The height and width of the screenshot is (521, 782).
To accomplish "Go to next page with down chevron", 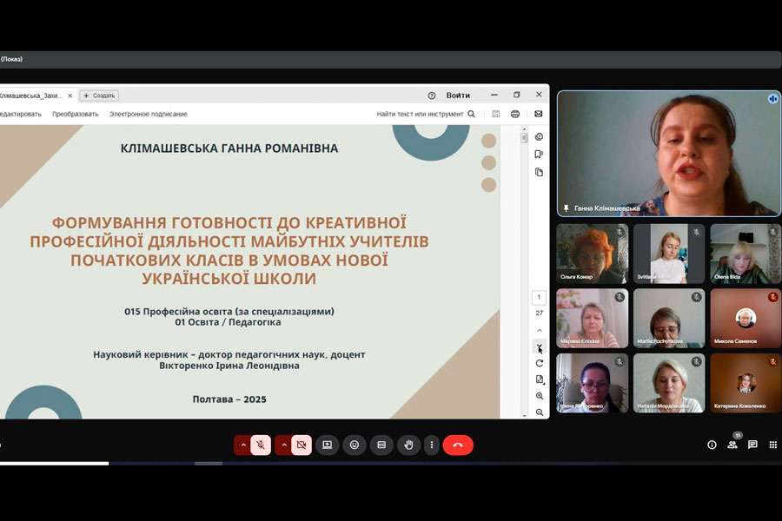I will click(x=539, y=346).
